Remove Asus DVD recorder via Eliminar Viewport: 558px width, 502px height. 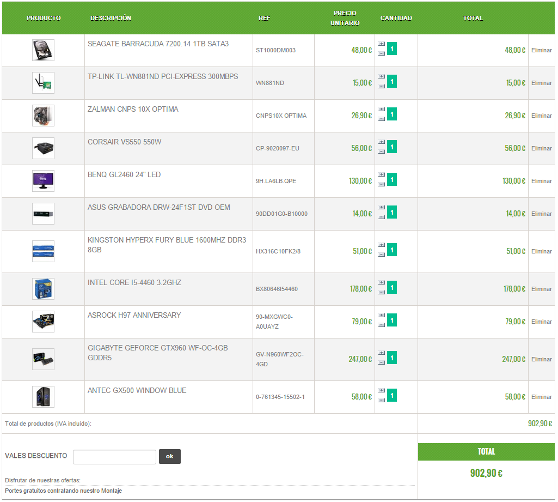click(x=541, y=215)
